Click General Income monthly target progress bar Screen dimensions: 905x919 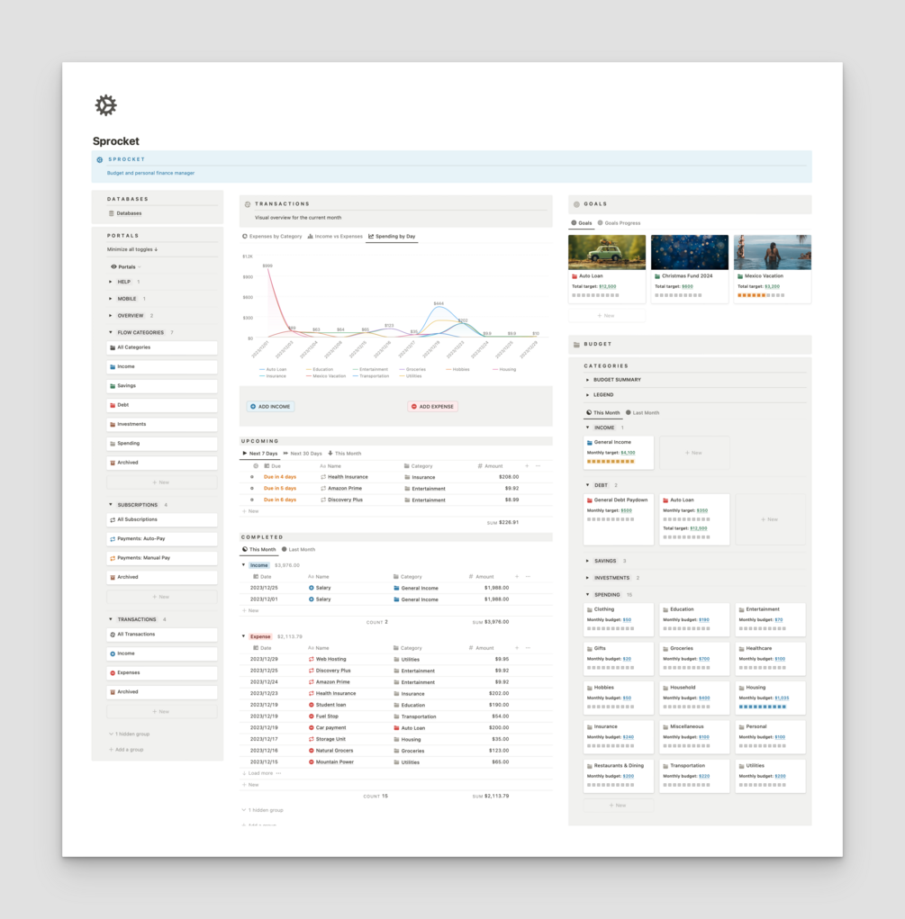click(x=611, y=461)
